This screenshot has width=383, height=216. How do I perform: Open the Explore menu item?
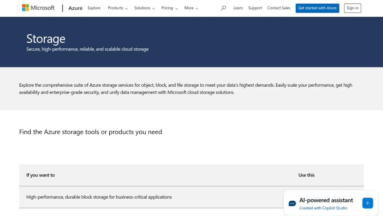[94, 8]
